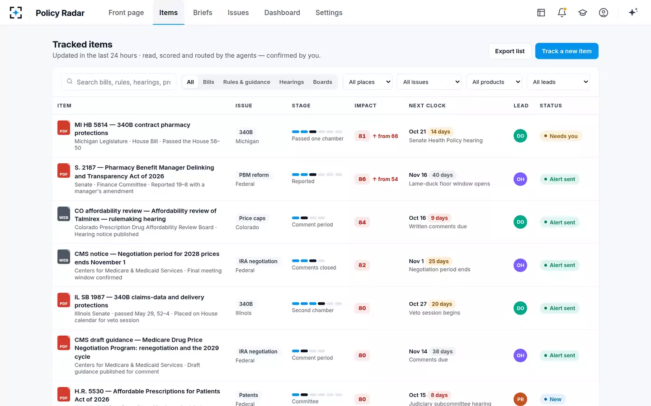Open WEB icon for CO affordability review

pyautogui.click(x=64, y=214)
